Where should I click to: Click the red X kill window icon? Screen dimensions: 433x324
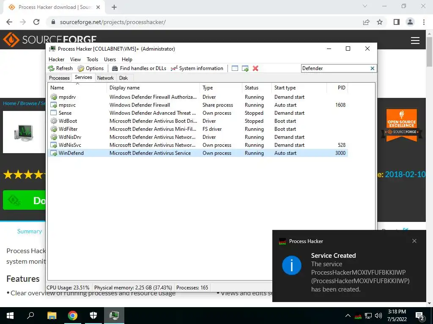pyautogui.click(x=255, y=68)
